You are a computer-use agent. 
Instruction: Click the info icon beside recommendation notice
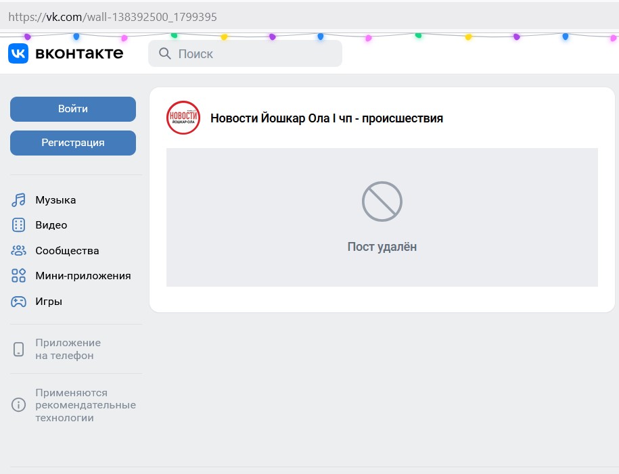[18, 405]
